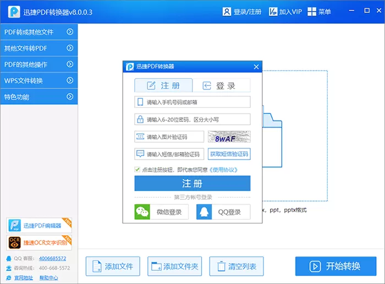Click the pencil icon on the 注册 tab
This screenshot has height=284, width=385.
151,86
